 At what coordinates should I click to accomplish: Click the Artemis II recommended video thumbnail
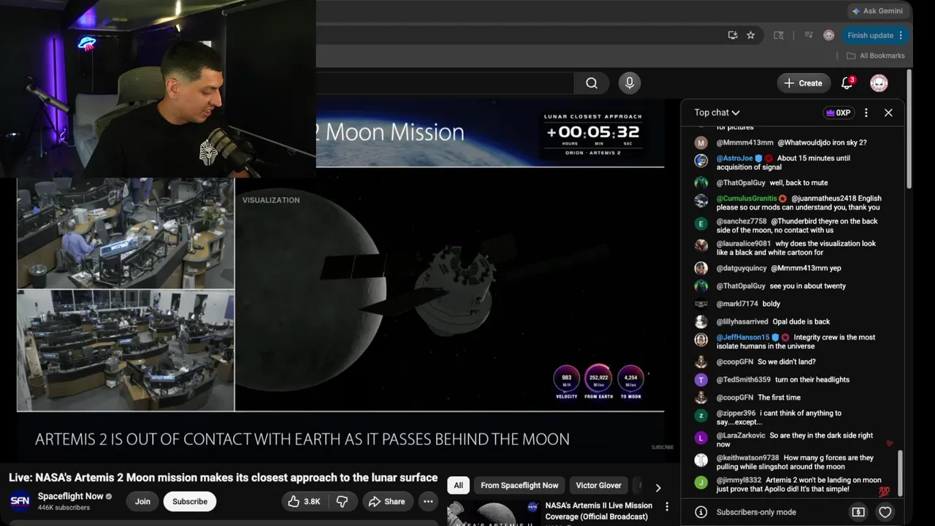tap(494, 513)
